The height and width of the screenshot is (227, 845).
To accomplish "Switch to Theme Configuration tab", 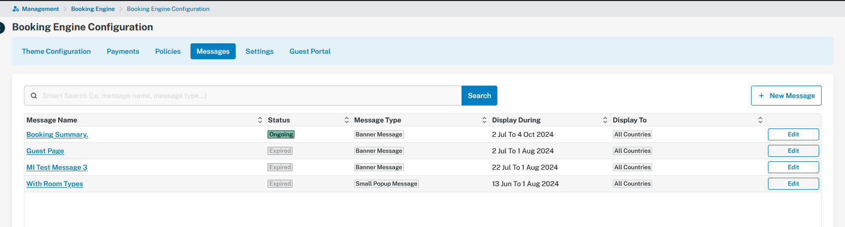I will (x=56, y=51).
